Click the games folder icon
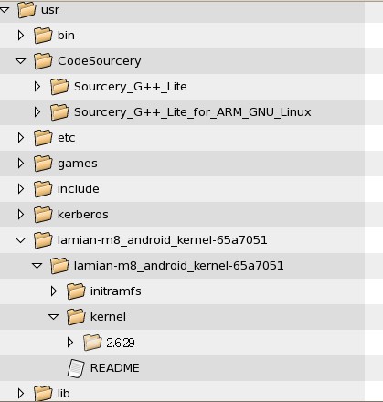Screen dimensions: 383x402 point(43,164)
